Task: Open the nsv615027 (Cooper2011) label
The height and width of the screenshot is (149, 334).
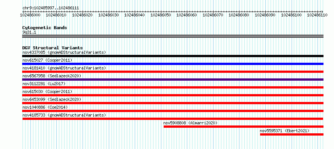Action: [47, 60]
